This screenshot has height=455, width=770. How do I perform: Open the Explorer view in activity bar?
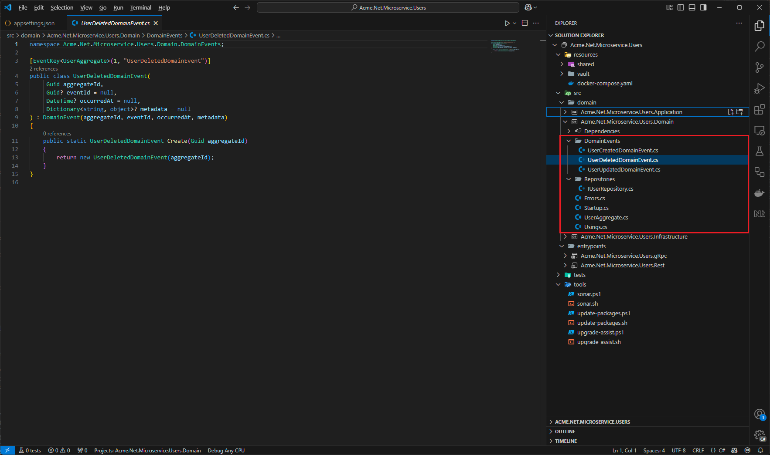pos(759,26)
